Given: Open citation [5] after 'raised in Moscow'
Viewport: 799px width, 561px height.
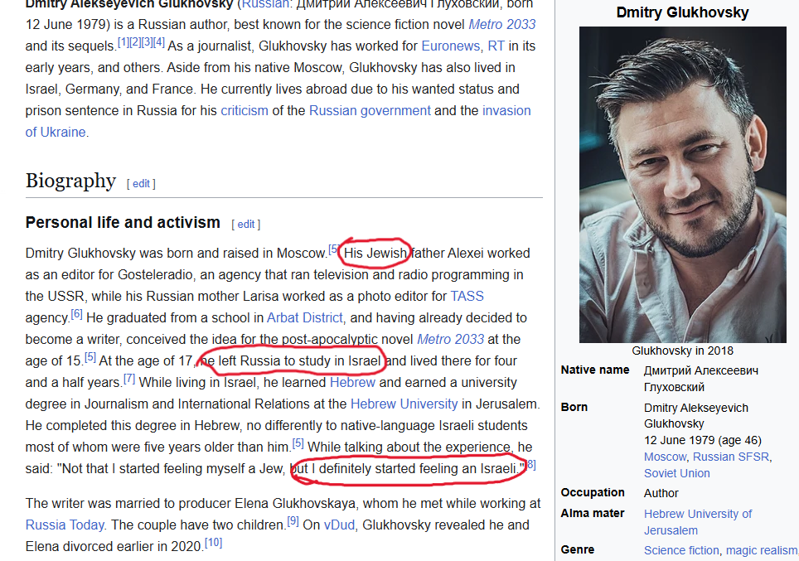Looking at the screenshot, I should coord(333,249).
